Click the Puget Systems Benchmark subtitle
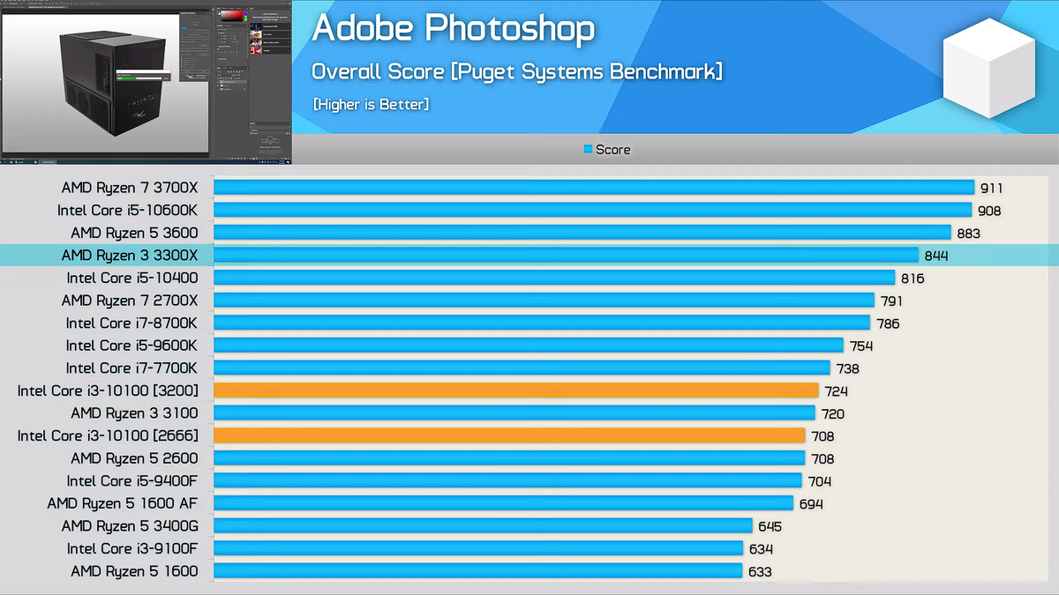 tap(517, 72)
